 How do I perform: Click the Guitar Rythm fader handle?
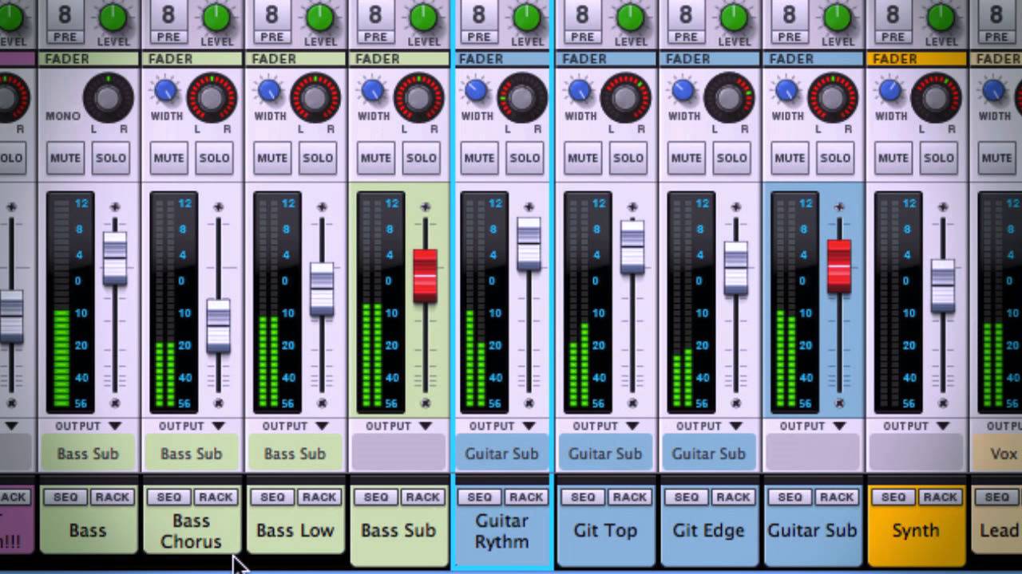(529, 244)
